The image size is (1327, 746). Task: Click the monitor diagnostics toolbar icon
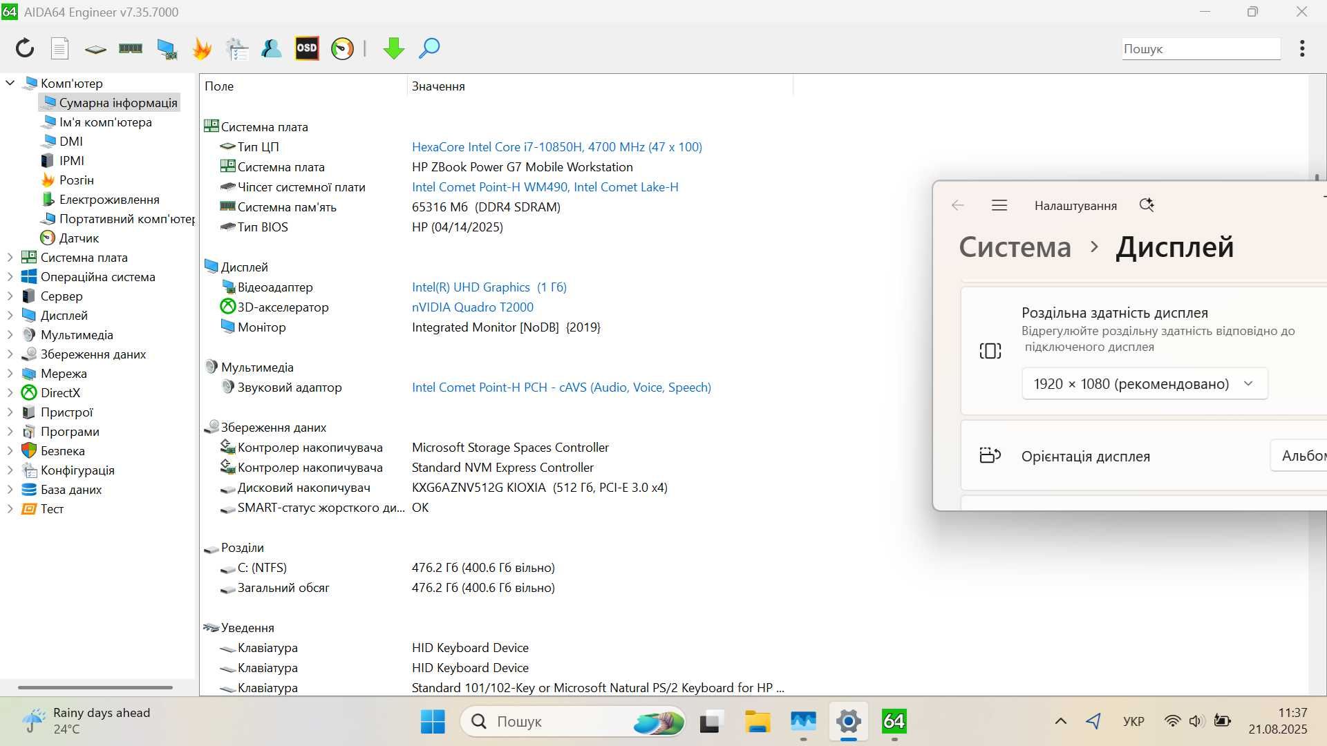[x=167, y=48]
